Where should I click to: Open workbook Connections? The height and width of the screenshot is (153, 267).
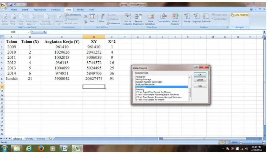[73, 15]
